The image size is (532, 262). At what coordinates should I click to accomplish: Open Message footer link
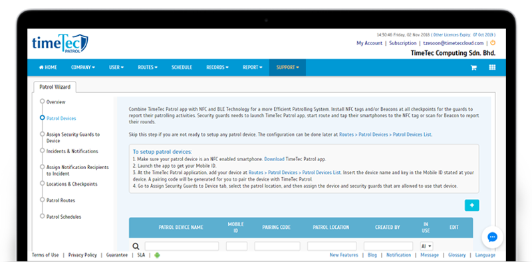(430, 255)
